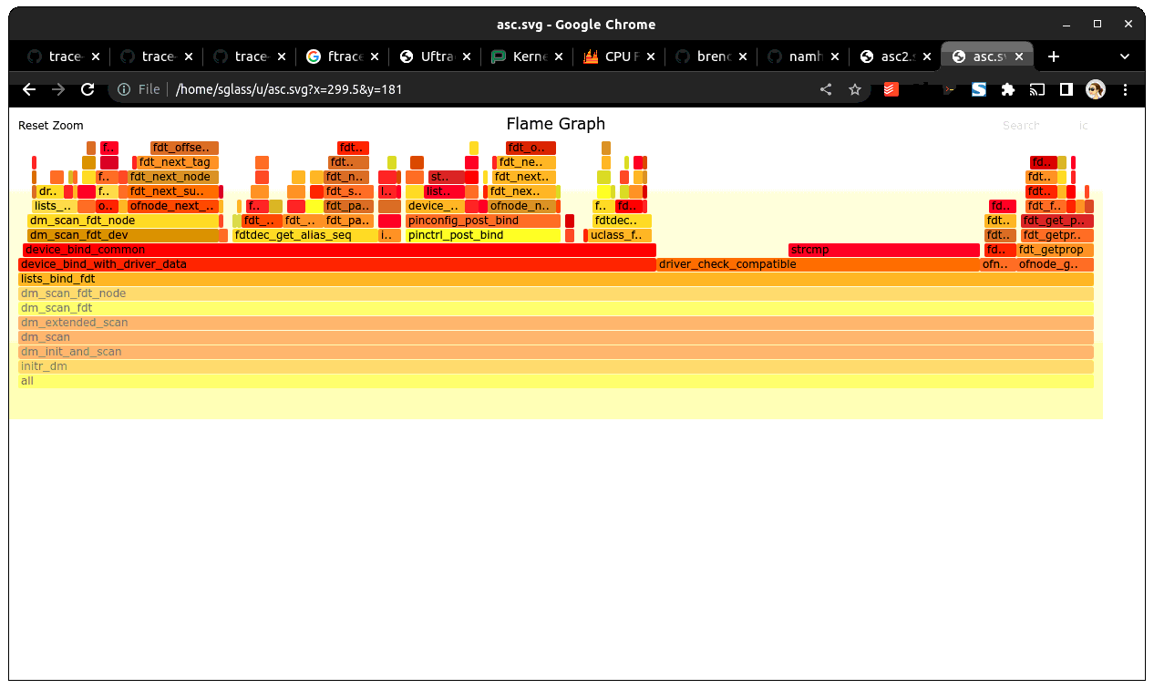Zoom into the red strcmp frame

tap(883, 250)
